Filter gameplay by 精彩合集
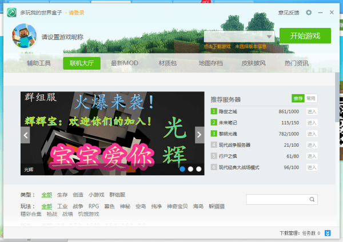Viewport: 343px width, 242px height. [x=31, y=214]
